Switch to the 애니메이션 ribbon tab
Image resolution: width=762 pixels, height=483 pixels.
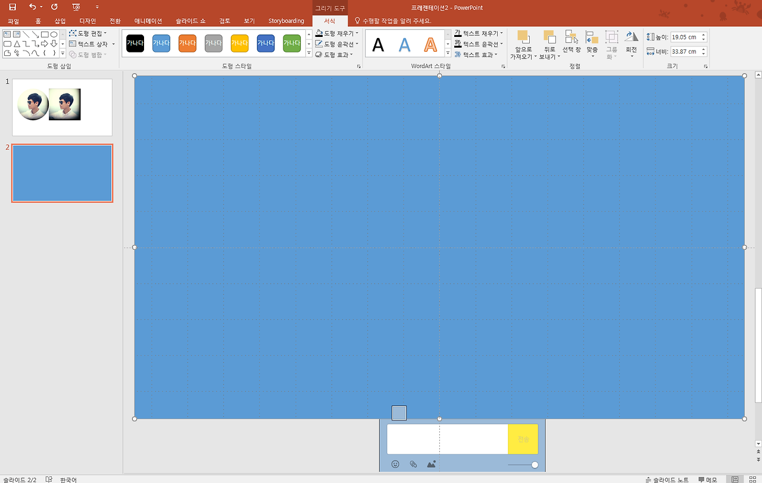148,21
